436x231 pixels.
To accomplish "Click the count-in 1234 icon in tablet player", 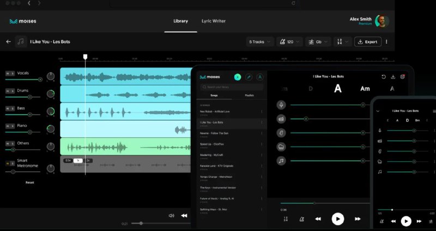I will point(285,219).
